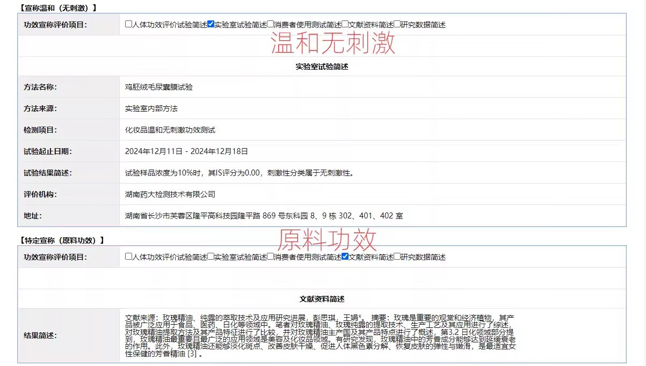
Task: Tick 消费者使用测试简述 checkbox under 宣称温和 section
Action: (270, 24)
